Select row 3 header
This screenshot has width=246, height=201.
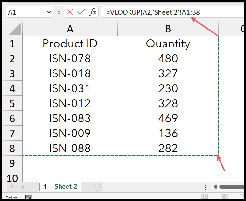coord(12,73)
